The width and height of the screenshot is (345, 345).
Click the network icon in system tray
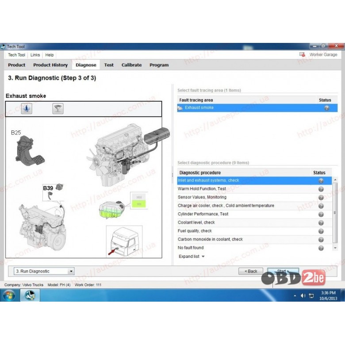coord(311,295)
